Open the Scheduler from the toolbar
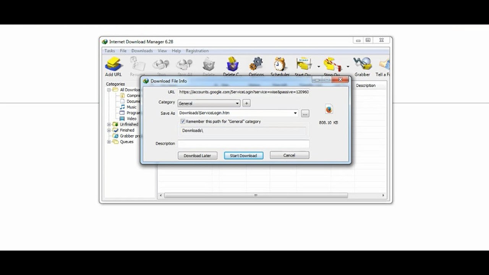 [280, 64]
